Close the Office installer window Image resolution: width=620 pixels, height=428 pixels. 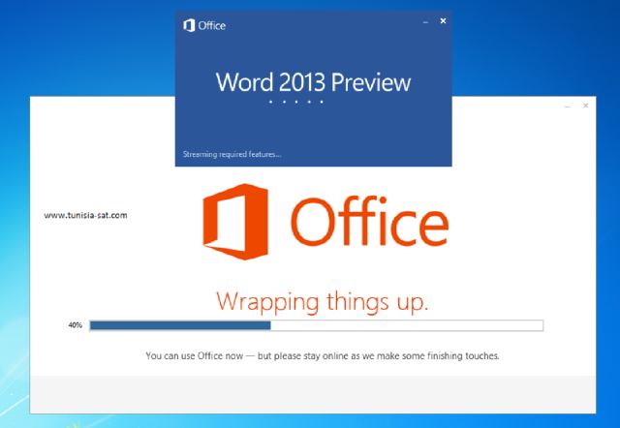(585, 105)
